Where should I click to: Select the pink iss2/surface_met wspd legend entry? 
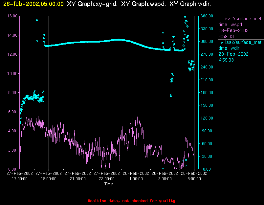[241, 28]
